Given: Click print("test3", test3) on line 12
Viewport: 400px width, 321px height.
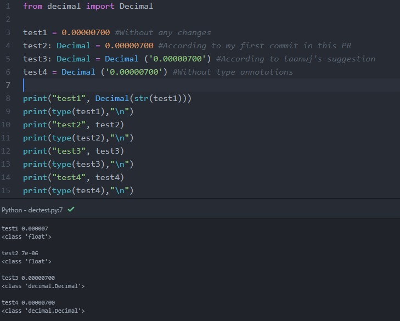Looking at the screenshot, I should coord(74,151).
